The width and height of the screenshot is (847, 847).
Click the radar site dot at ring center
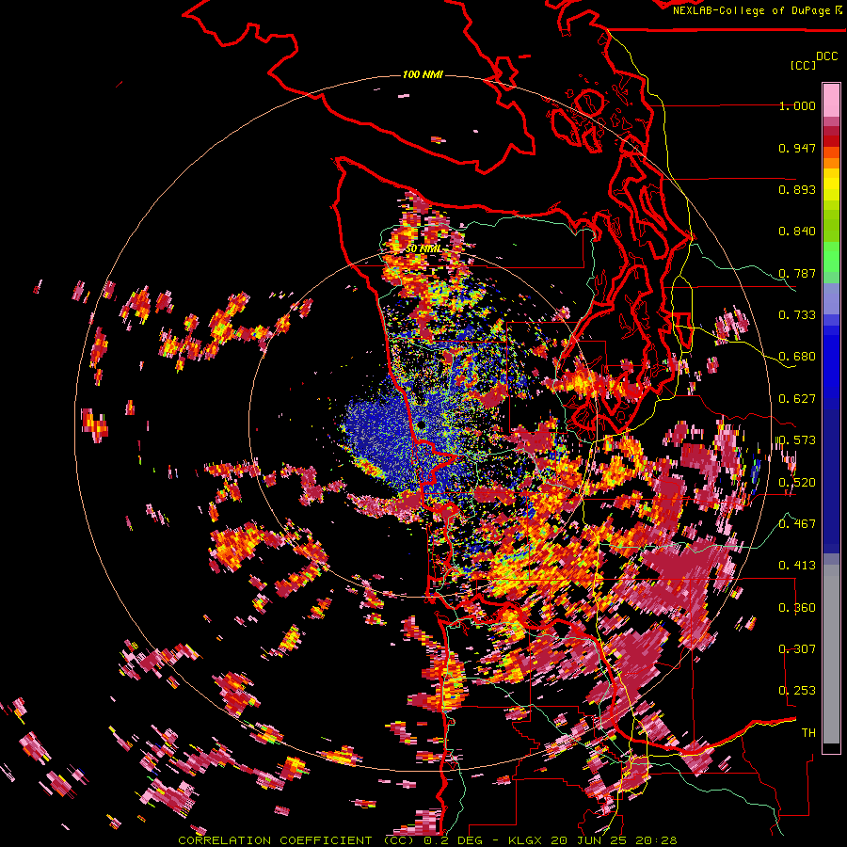[x=422, y=425]
